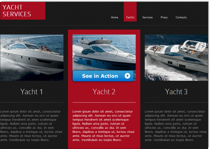Go to the Services page
This screenshot has width=210, height=149.
(148, 17)
